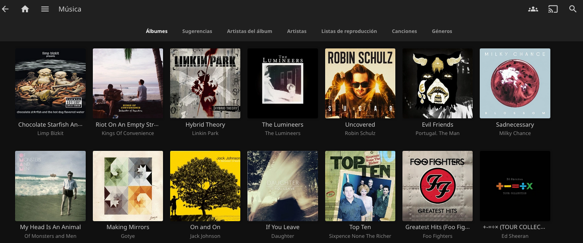583x243 pixels.
Task: Click the 'Sadnecessary' album title
Action: (x=515, y=125)
